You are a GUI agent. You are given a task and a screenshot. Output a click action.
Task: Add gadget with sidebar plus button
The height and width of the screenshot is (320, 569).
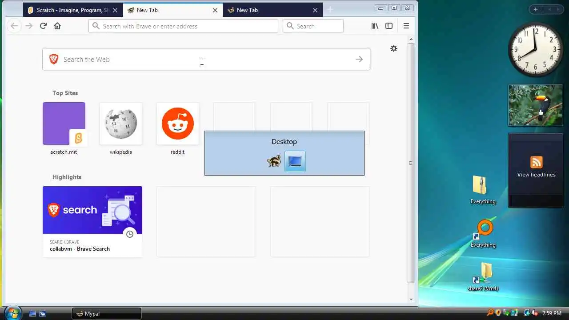pyautogui.click(x=536, y=9)
